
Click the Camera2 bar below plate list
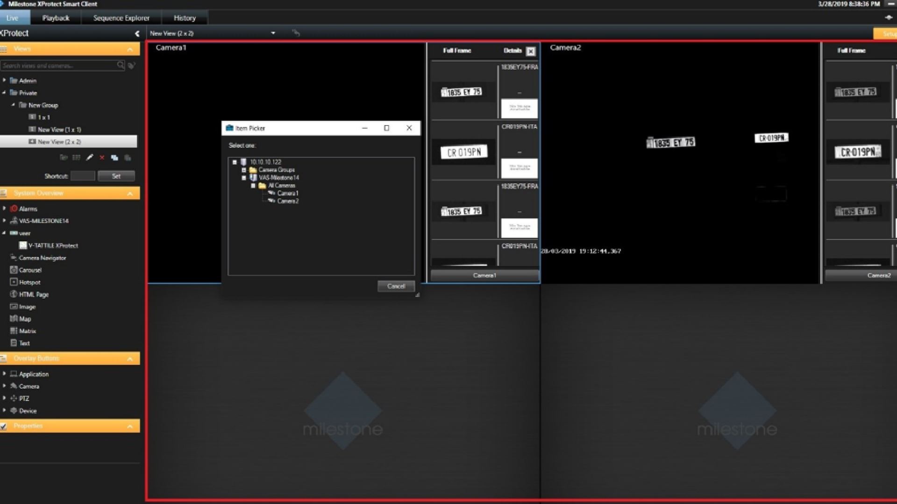[x=861, y=275]
